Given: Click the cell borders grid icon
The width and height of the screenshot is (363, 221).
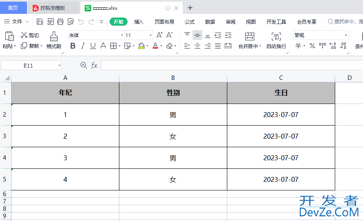Looking at the screenshot, I should coord(114,46).
